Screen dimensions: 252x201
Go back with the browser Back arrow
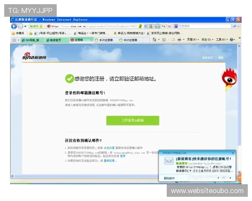[14, 26]
